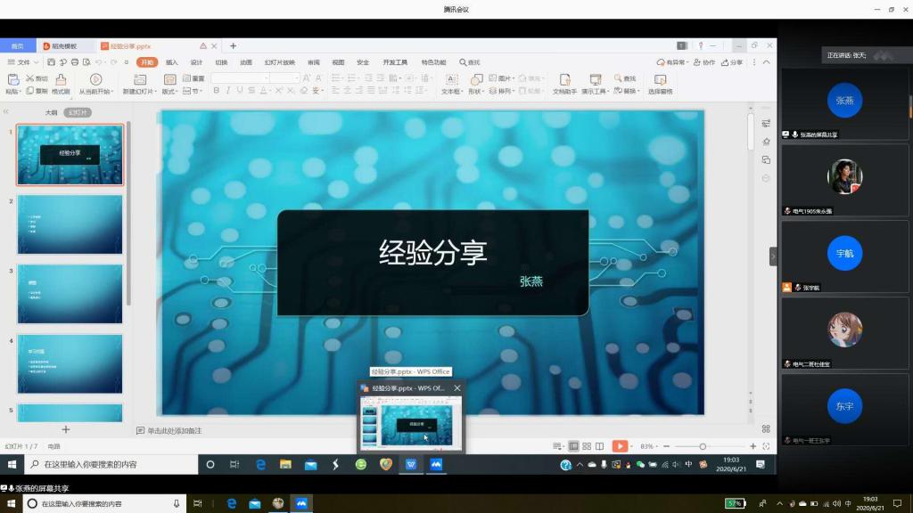Image resolution: width=913 pixels, height=513 pixels.
Task: Click the zoom slider in the status bar
Action: tap(703, 446)
